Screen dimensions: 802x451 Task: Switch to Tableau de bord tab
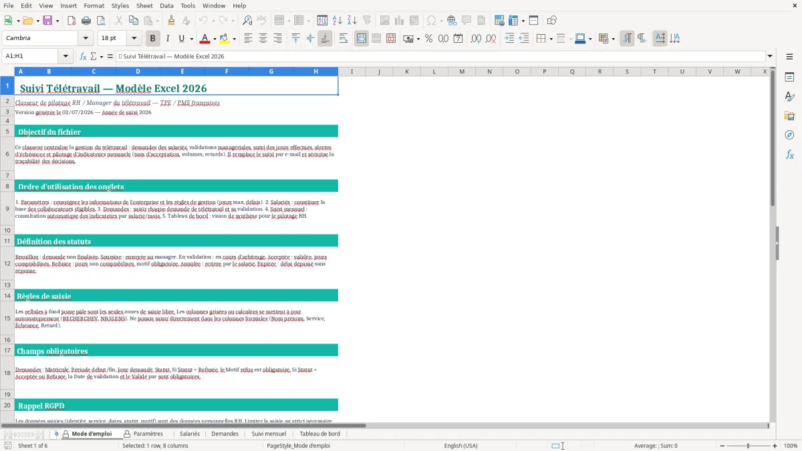(x=319, y=434)
